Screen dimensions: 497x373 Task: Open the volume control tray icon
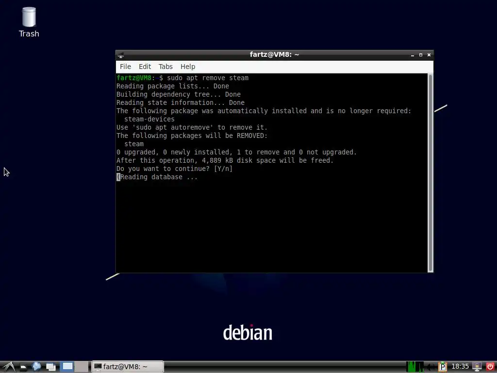[431, 367]
